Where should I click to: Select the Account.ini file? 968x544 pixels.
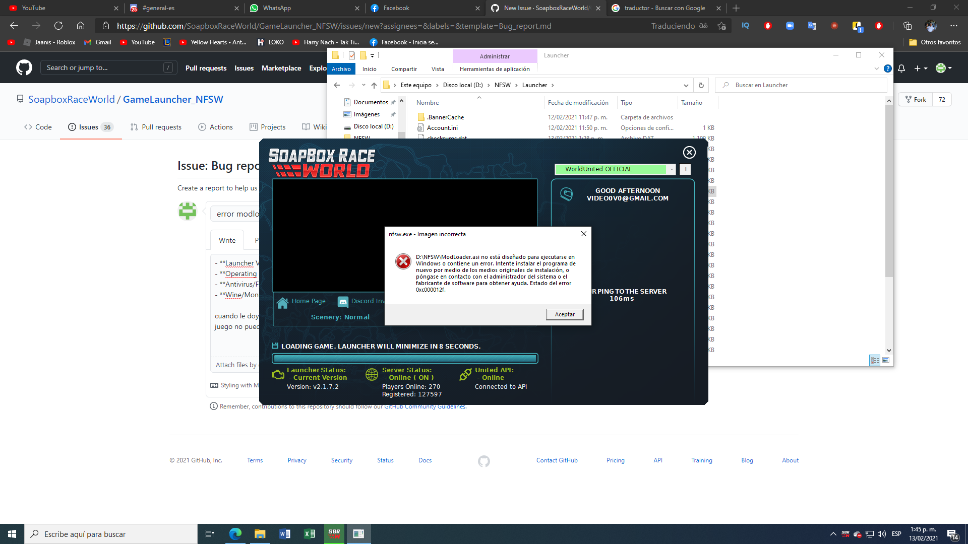point(442,128)
